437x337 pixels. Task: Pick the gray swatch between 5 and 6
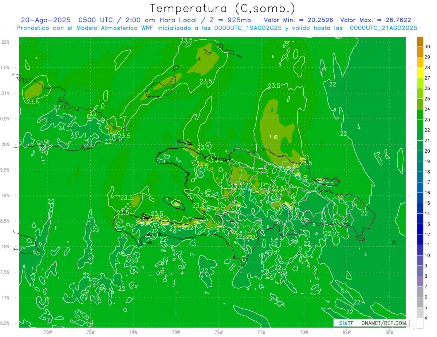tap(420, 302)
